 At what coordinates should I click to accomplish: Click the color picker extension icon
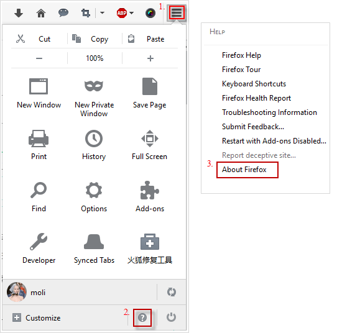(x=150, y=13)
